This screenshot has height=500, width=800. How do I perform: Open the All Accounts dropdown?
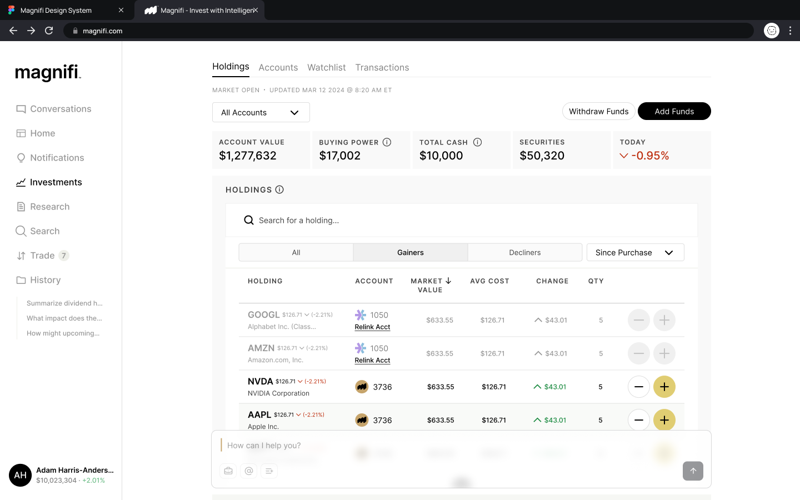(x=261, y=112)
